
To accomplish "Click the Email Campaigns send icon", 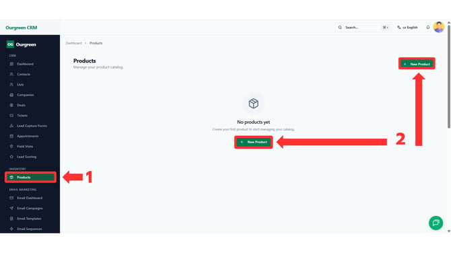I will pyautogui.click(x=11, y=208).
